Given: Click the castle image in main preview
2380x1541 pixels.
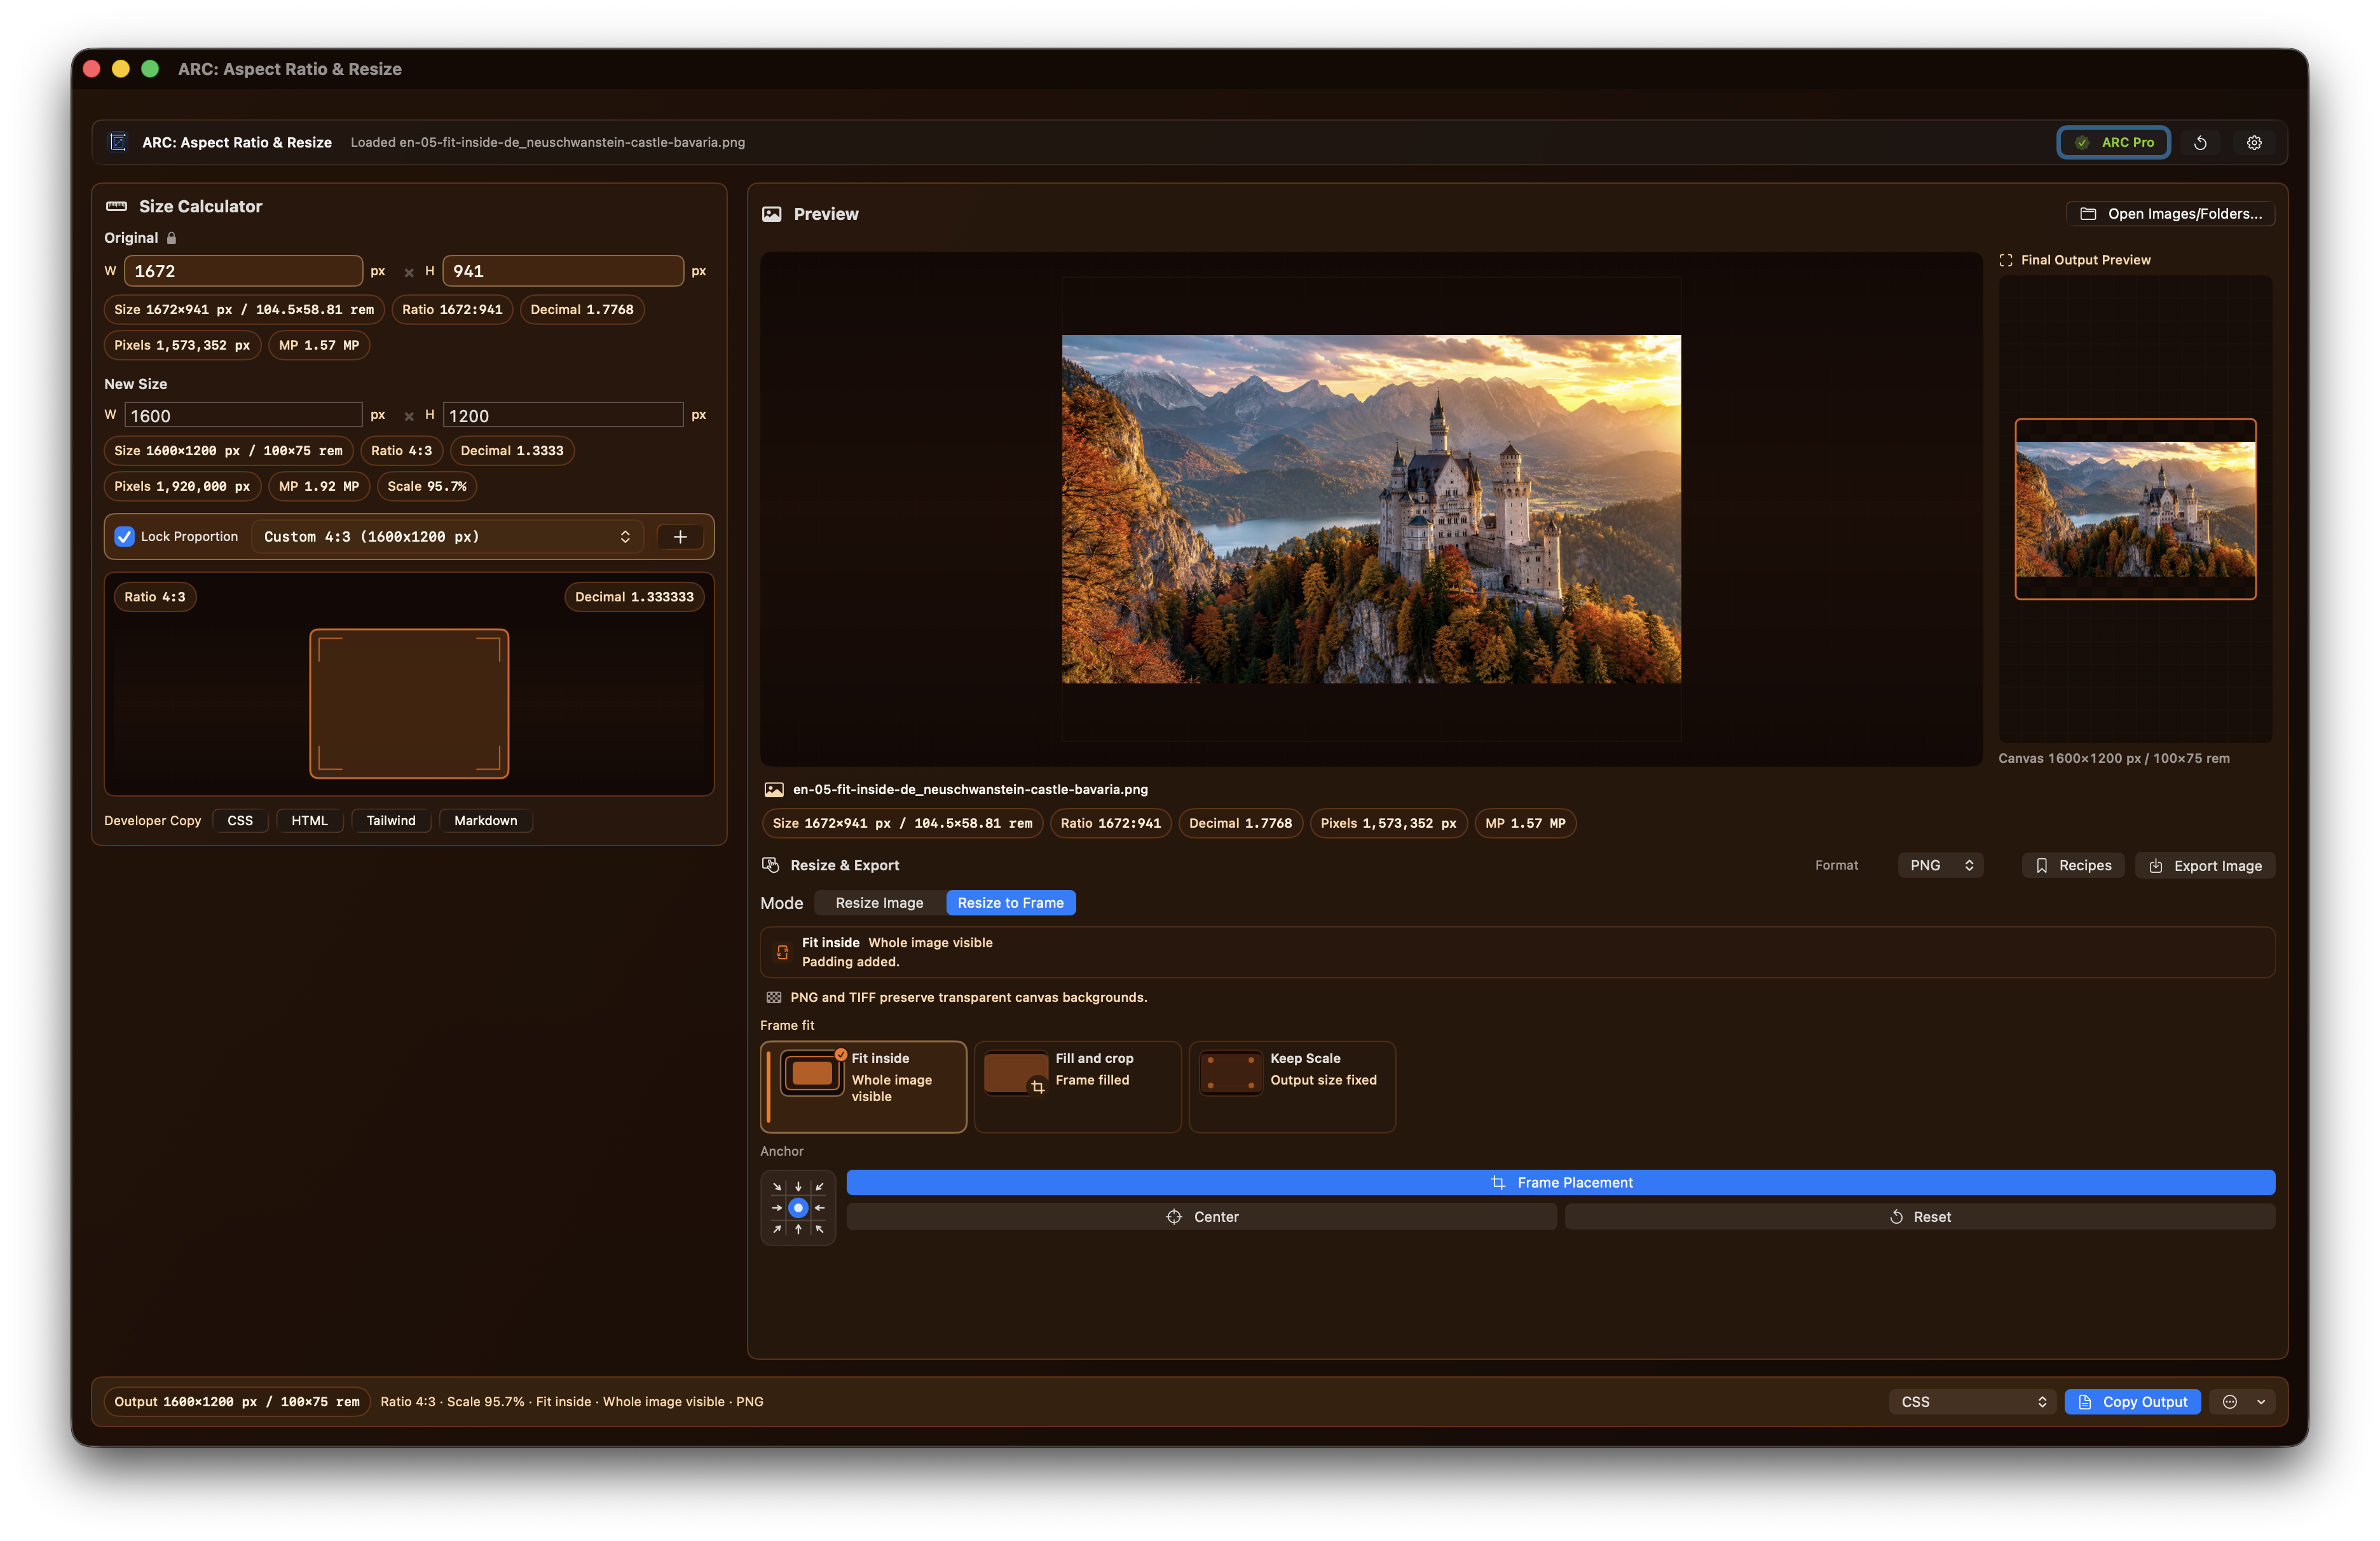Looking at the screenshot, I should coord(1371,509).
